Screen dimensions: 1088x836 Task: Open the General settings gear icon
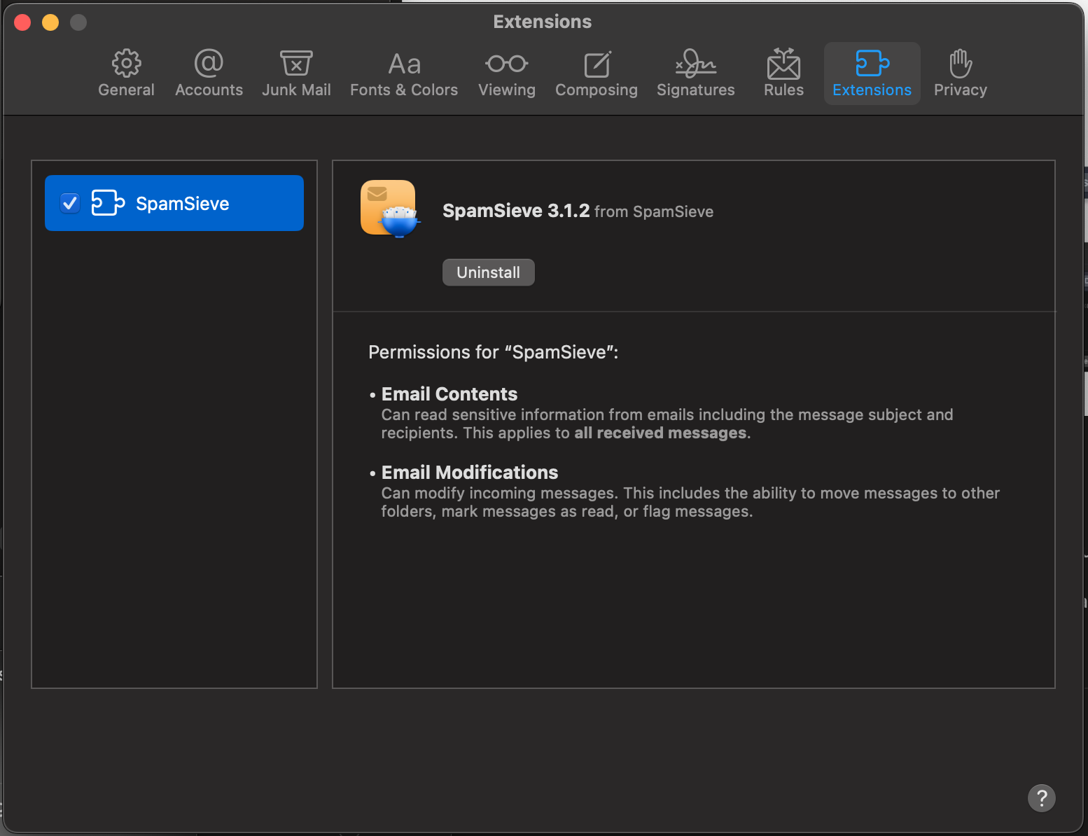(126, 74)
